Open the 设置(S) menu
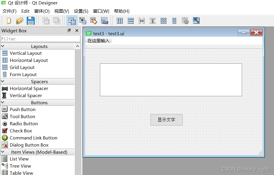The image size is (274, 175). pos(81,11)
